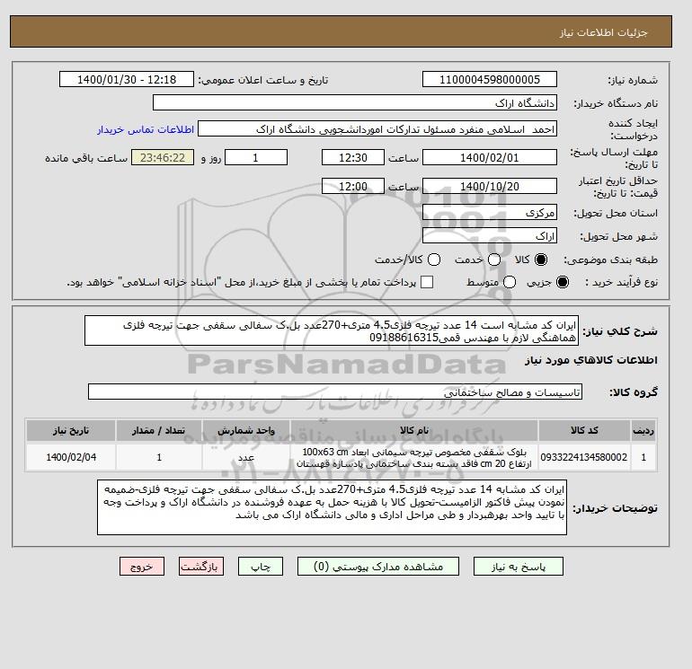Toggle the اسناد خزانه اسلامی payment checkbox
Viewport: 692px width, 669px height.
point(427,282)
